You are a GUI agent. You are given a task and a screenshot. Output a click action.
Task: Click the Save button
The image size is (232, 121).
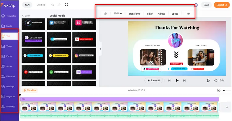point(206,5)
